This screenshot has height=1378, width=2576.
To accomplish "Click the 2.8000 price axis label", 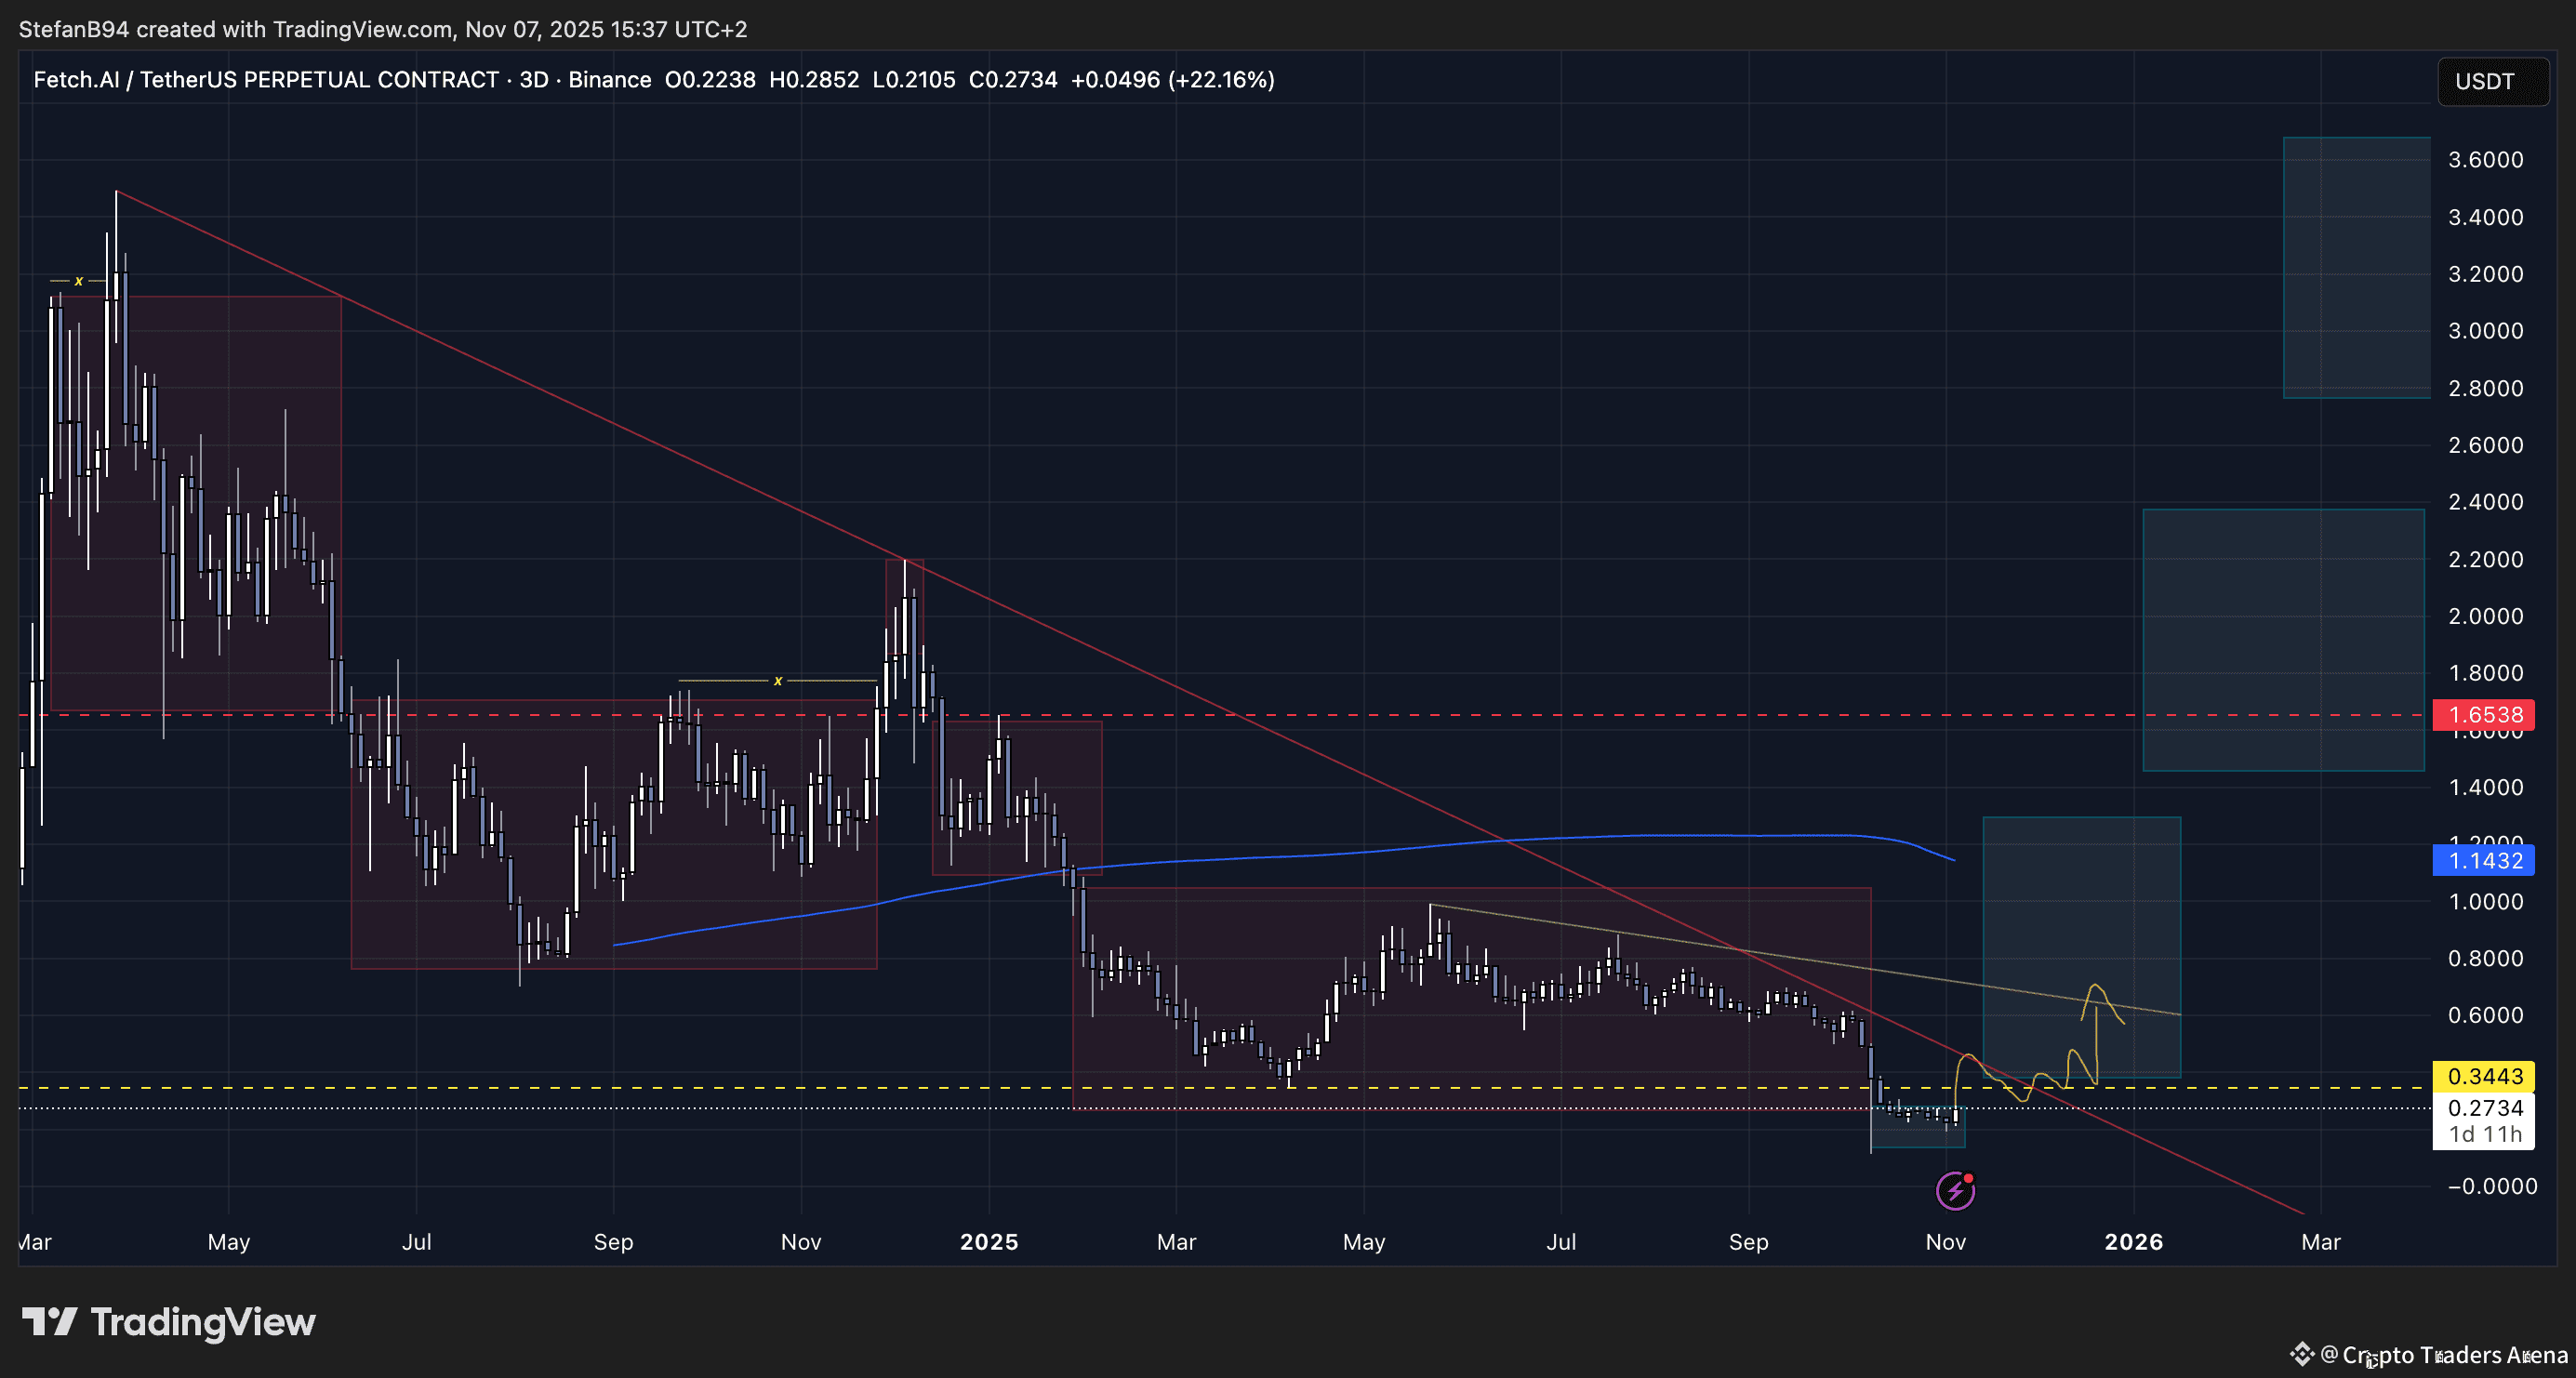I will pos(2486,388).
